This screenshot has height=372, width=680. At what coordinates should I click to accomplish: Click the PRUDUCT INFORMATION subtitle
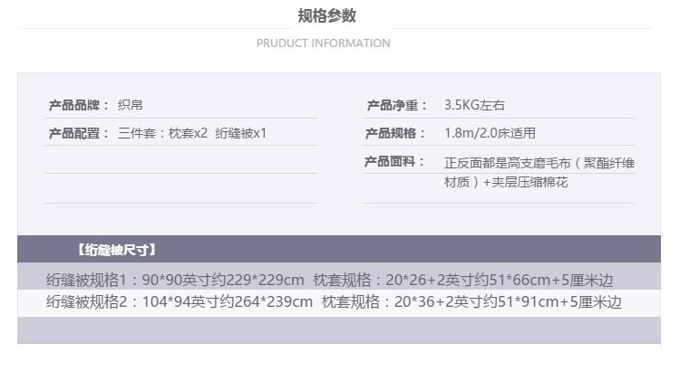323,43
